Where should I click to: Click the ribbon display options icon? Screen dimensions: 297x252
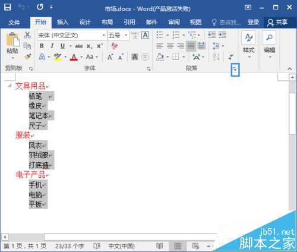tap(248, 7)
